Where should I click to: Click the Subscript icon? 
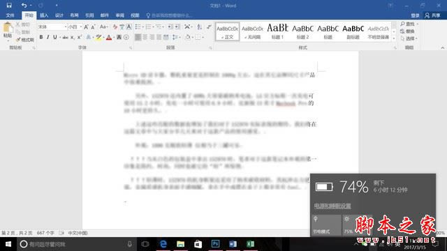73,37
